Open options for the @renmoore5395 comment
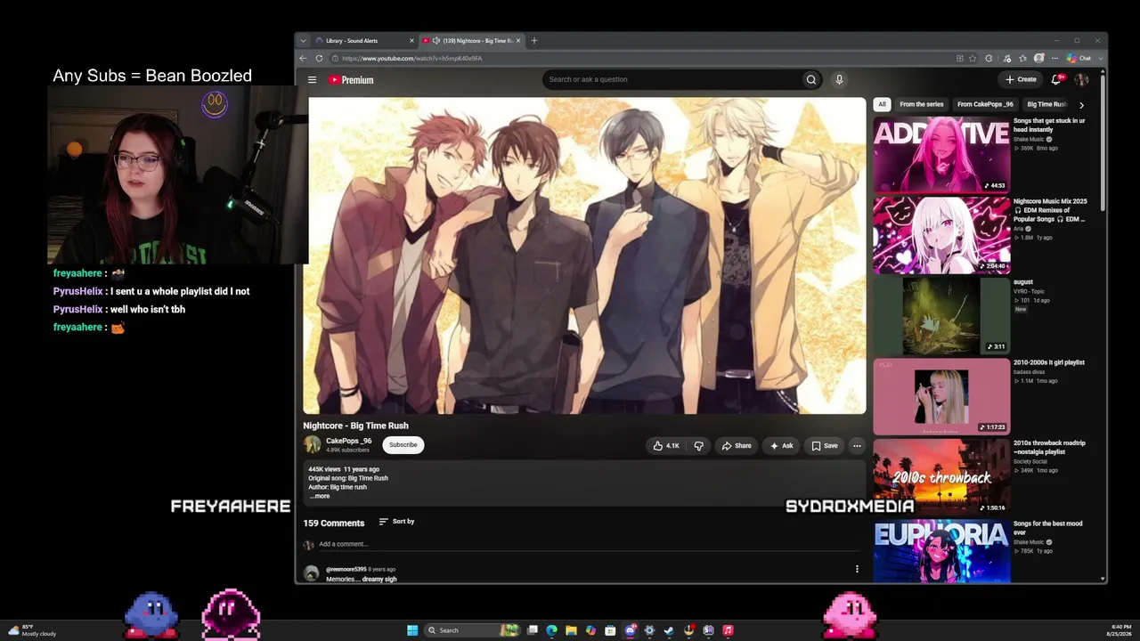This screenshot has width=1140, height=641. 857,569
